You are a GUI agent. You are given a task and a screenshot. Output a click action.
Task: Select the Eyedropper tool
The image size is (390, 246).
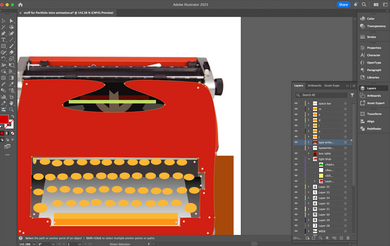click(12, 84)
